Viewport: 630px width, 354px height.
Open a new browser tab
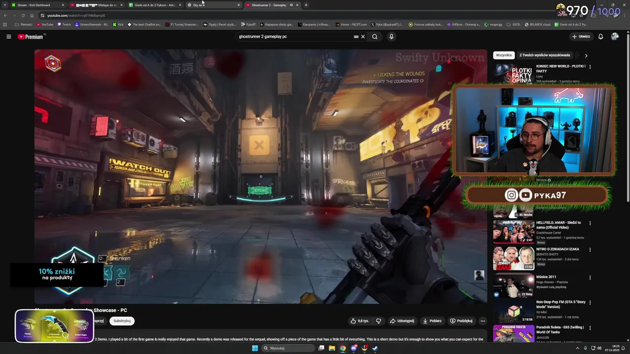[x=306, y=5]
